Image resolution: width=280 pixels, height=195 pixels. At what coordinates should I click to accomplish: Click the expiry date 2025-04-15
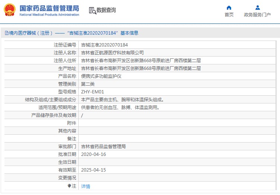pos(94,170)
